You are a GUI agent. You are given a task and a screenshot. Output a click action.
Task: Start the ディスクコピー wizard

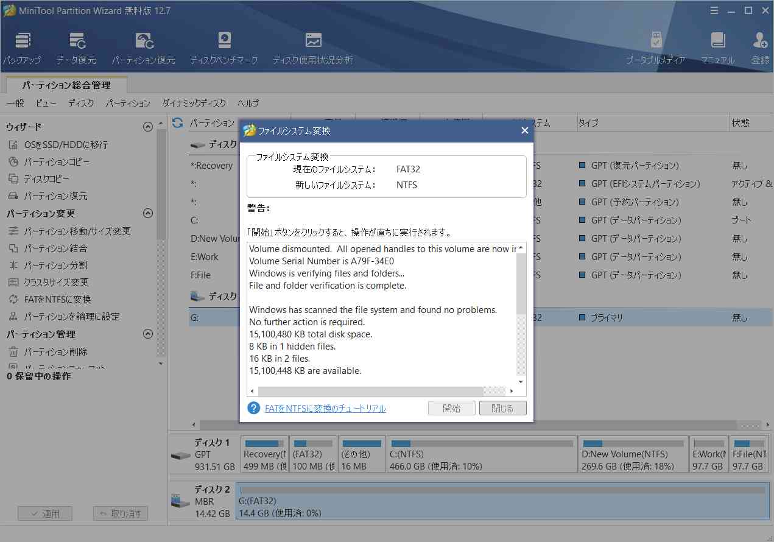pos(40,179)
